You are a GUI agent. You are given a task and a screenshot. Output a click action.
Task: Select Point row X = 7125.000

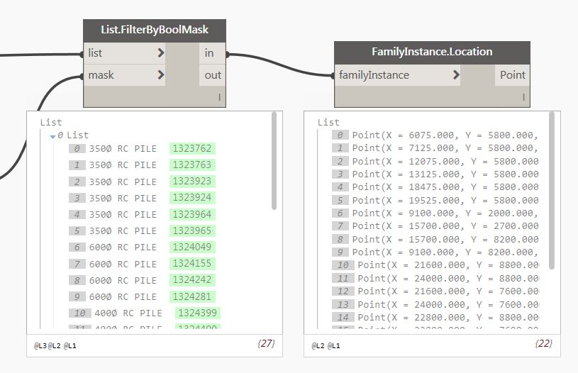pos(435,148)
